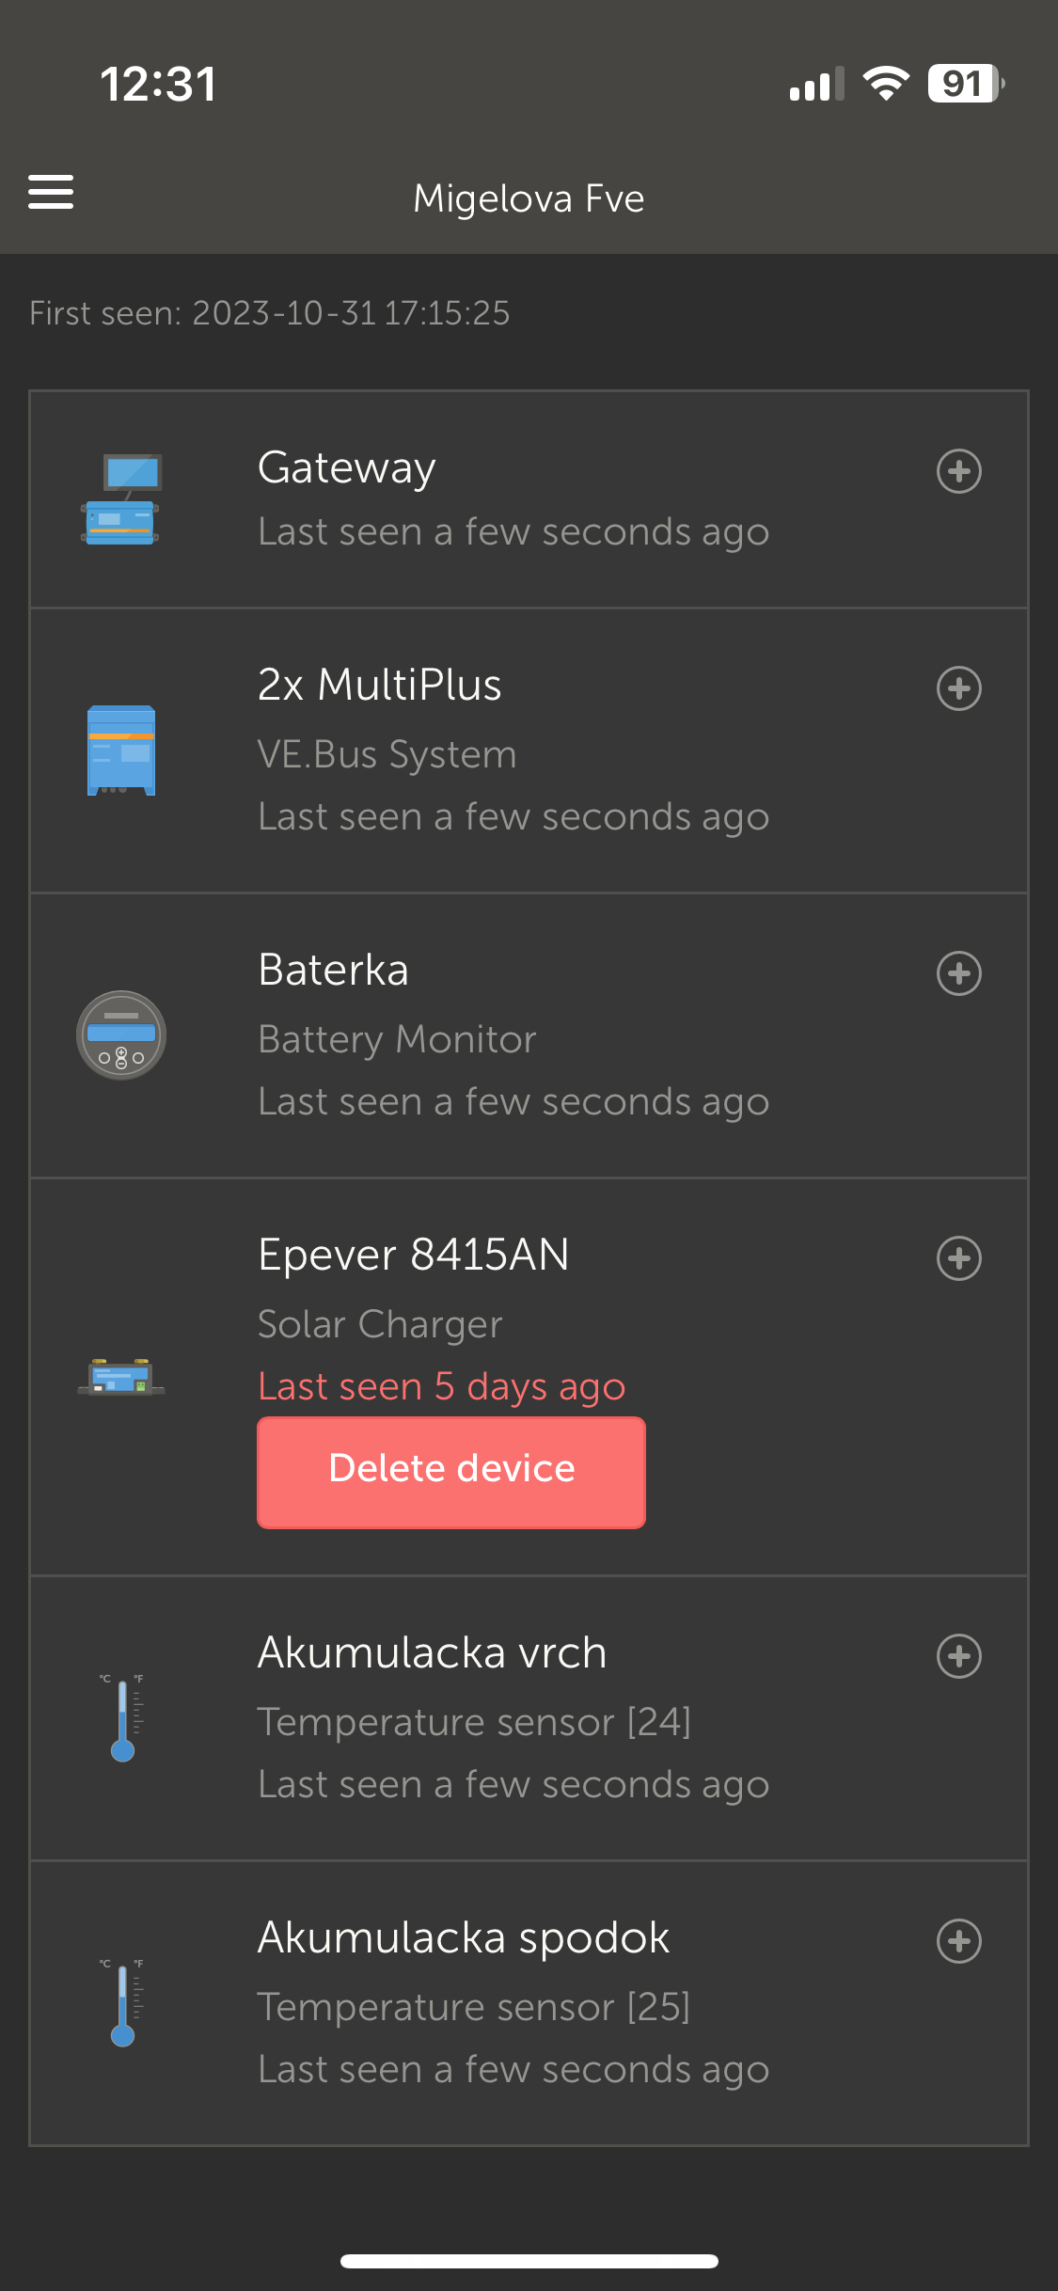Tap the battery percentage indicator
1058x2291 pixels.
tap(965, 84)
